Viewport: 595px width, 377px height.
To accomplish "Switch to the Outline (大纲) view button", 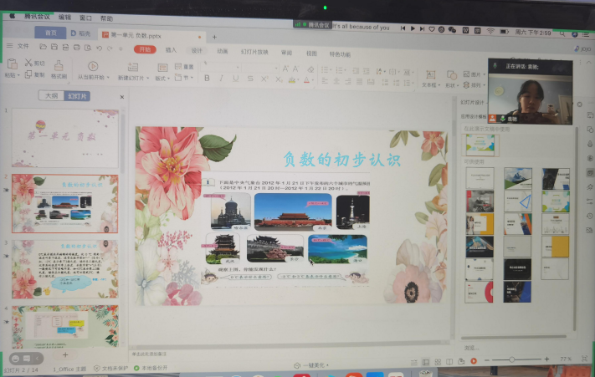I will [x=52, y=97].
